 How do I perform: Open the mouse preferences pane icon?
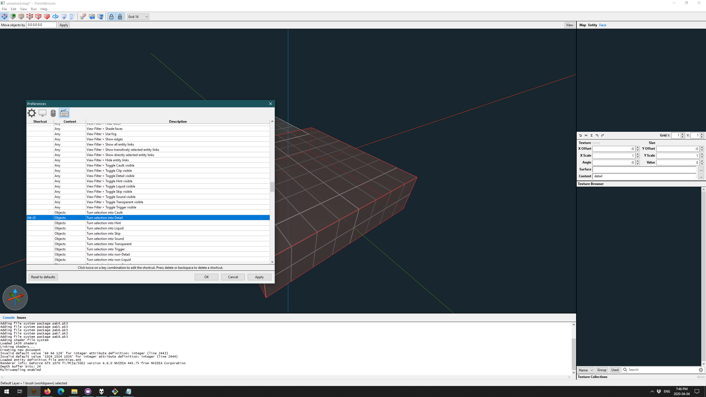pos(53,113)
